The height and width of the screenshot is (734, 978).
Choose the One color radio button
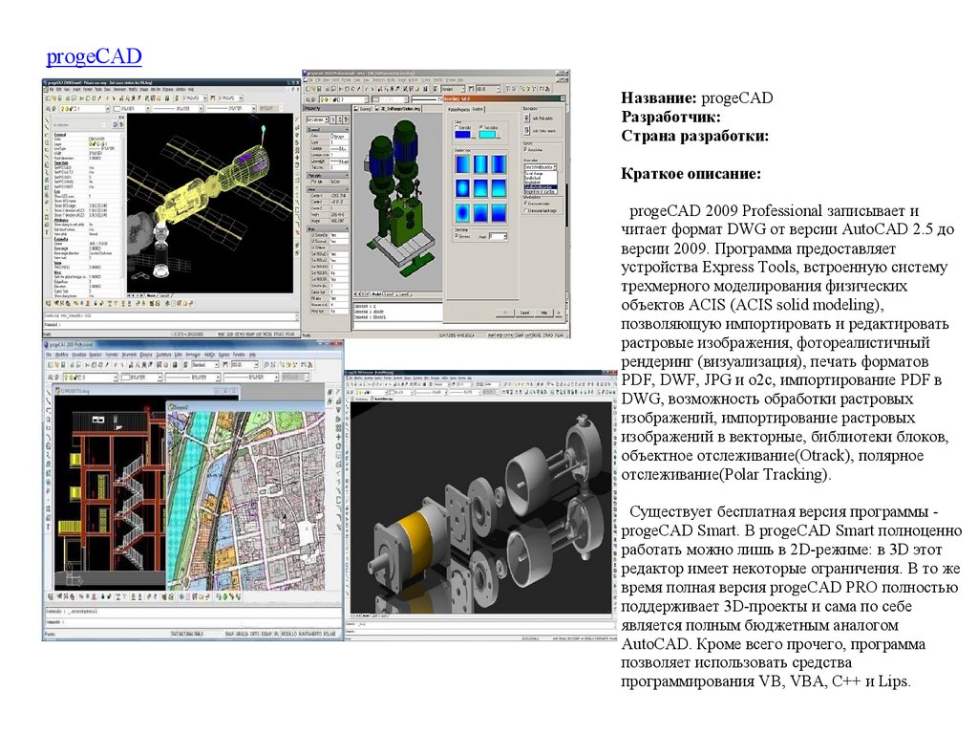[x=456, y=127]
